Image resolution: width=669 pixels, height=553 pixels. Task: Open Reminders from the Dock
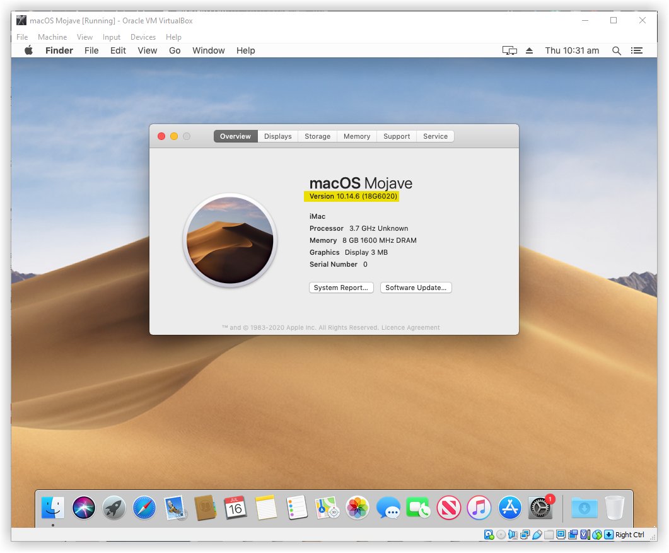pos(296,508)
